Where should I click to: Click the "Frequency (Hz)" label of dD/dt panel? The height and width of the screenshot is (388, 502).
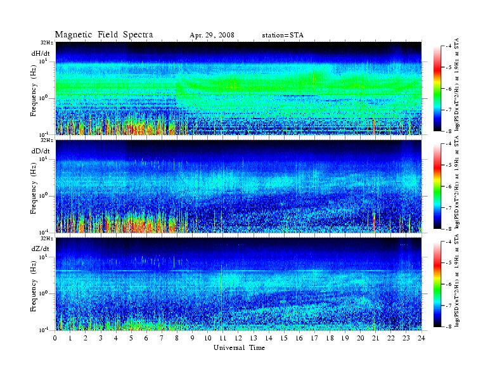(34, 188)
